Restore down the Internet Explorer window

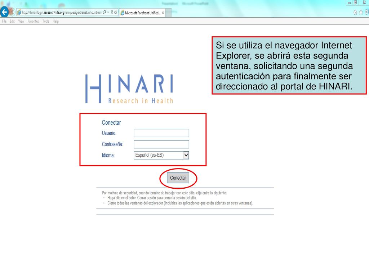click(x=355, y=3)
